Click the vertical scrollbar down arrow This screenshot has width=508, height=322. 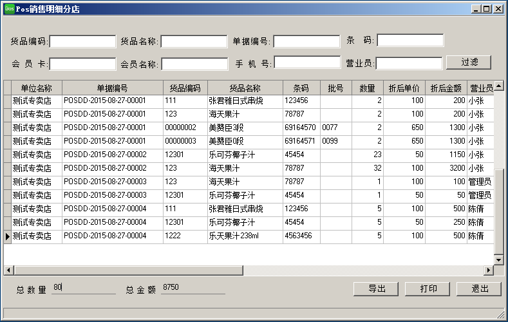(x=499, y=260)
